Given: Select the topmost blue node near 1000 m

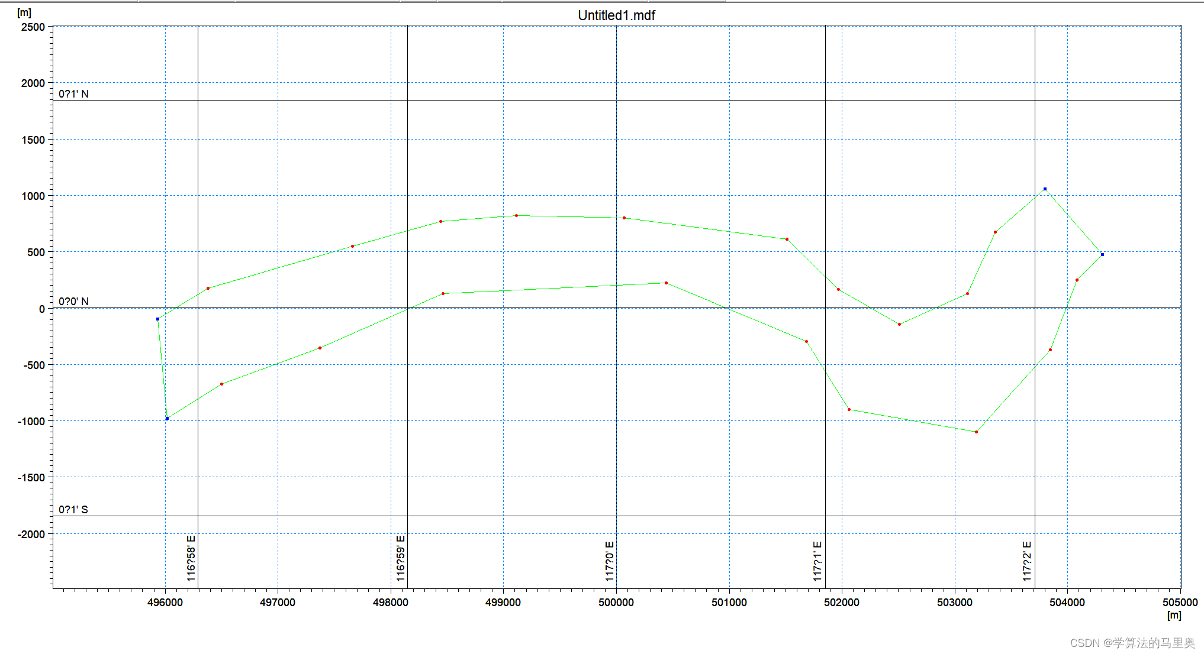Looking at the screenshot, I should click(x=1045, y=189).
